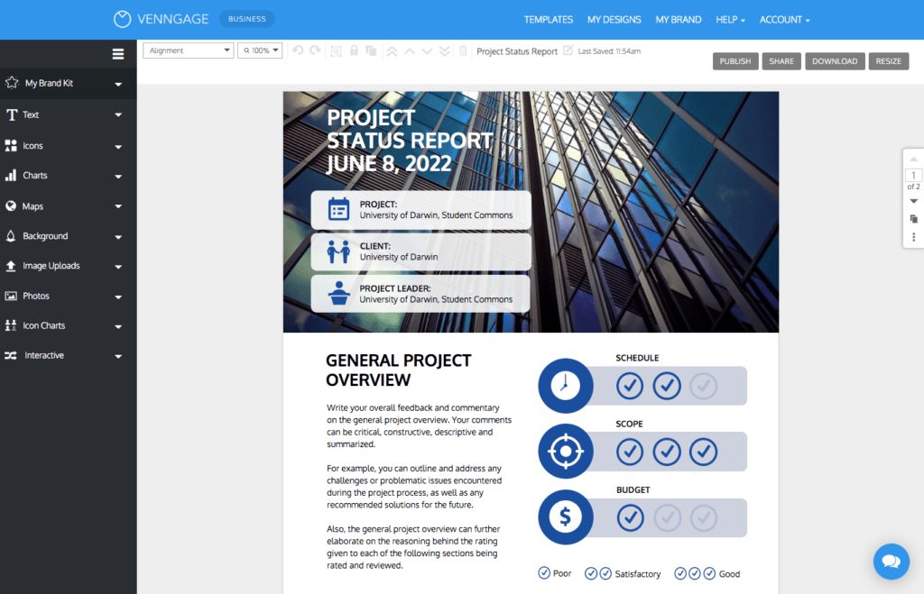Click the Duplicate page icon

[913, 218]
